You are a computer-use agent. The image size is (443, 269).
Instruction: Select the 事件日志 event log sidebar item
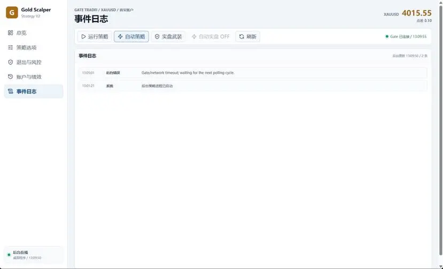34,91
